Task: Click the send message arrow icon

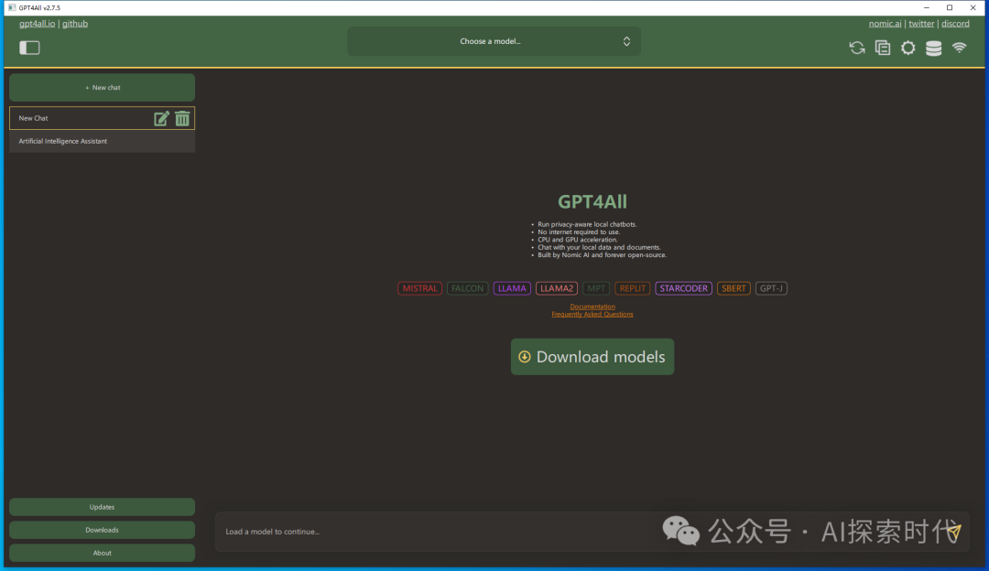Action: (953, 532)
